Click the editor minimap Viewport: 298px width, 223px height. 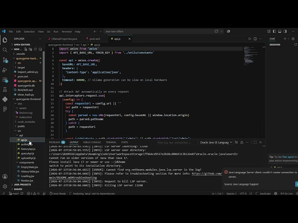tap(251, 56)
